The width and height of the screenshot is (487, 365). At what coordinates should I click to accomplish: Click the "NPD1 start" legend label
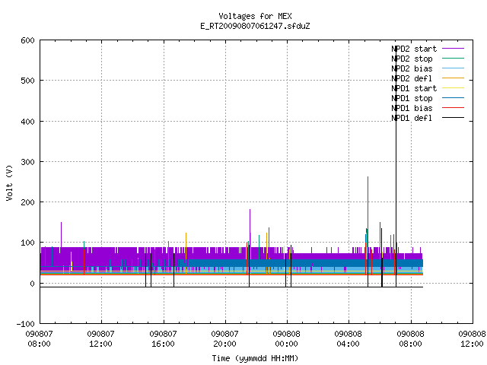pyautogui.click(x=414, y=88)
